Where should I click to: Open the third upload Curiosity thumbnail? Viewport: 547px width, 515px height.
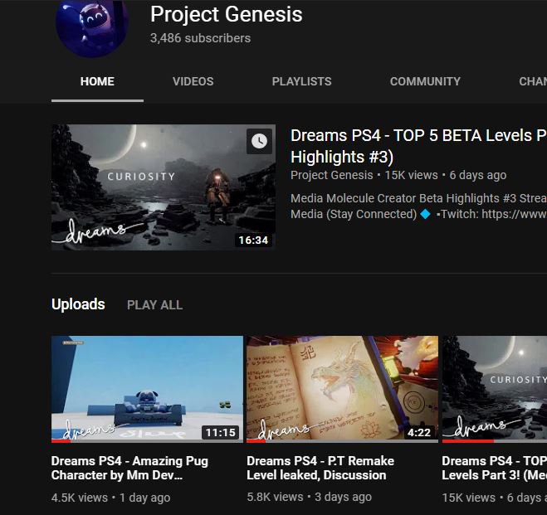click(x=495, y=389)
